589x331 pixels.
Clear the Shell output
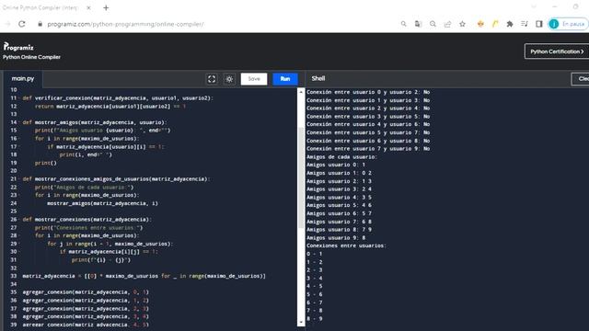pyautogui.click(x=581, y=79)
